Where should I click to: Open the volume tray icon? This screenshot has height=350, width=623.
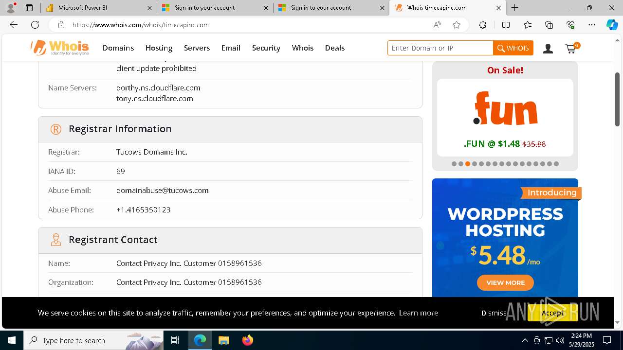pos(560,340)
